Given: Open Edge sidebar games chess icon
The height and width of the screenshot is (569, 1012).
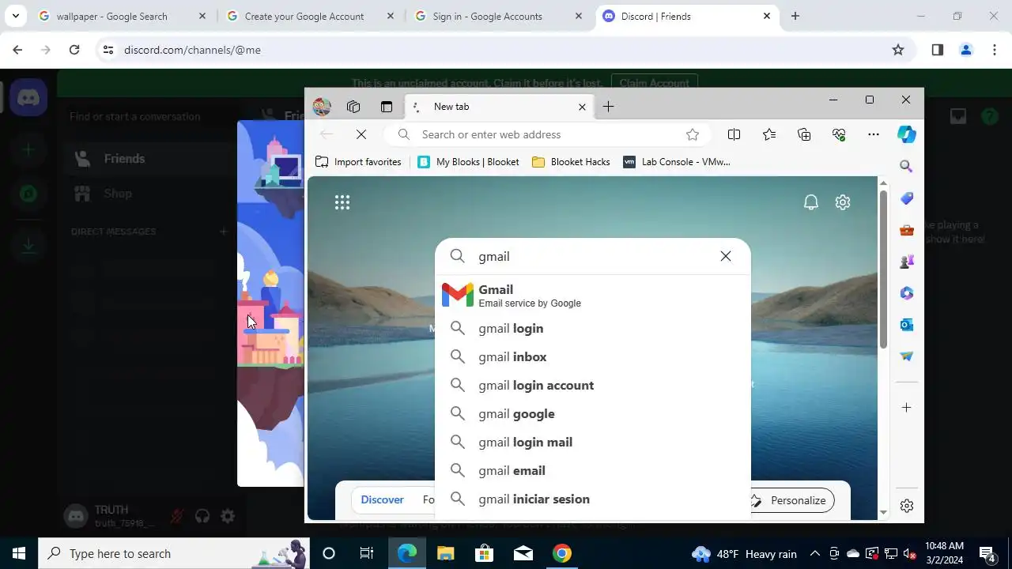Looking at the screenshot, I should pos(907,262).
